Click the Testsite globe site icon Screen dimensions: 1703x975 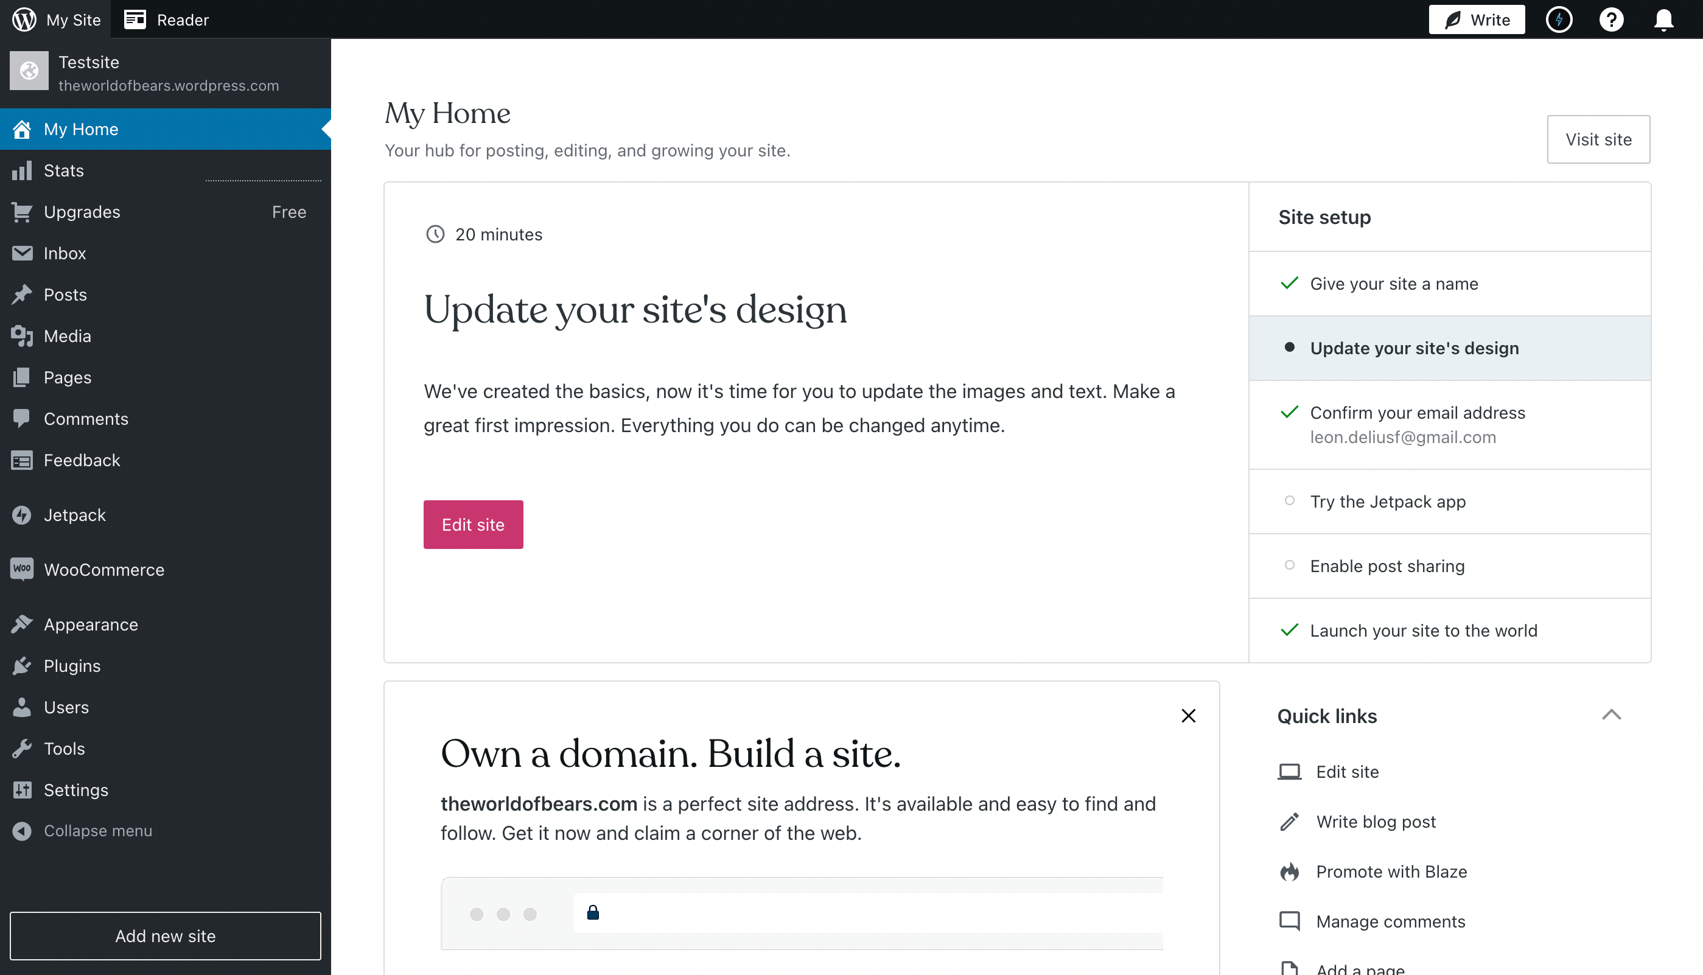(29, 71)
